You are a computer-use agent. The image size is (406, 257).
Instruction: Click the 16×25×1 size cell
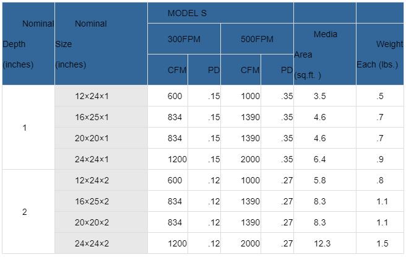pos(101,117)
